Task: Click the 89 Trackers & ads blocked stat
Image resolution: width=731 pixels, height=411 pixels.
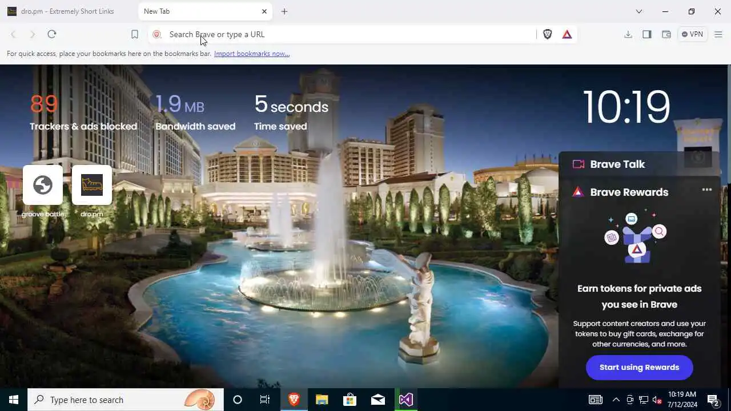Action: click(x=83, y=112)
